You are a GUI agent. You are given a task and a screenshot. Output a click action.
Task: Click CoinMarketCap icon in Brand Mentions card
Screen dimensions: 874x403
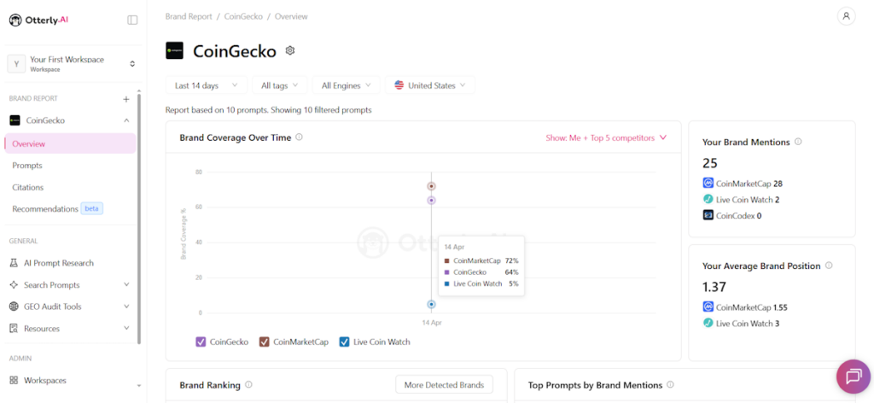[708, 183]
